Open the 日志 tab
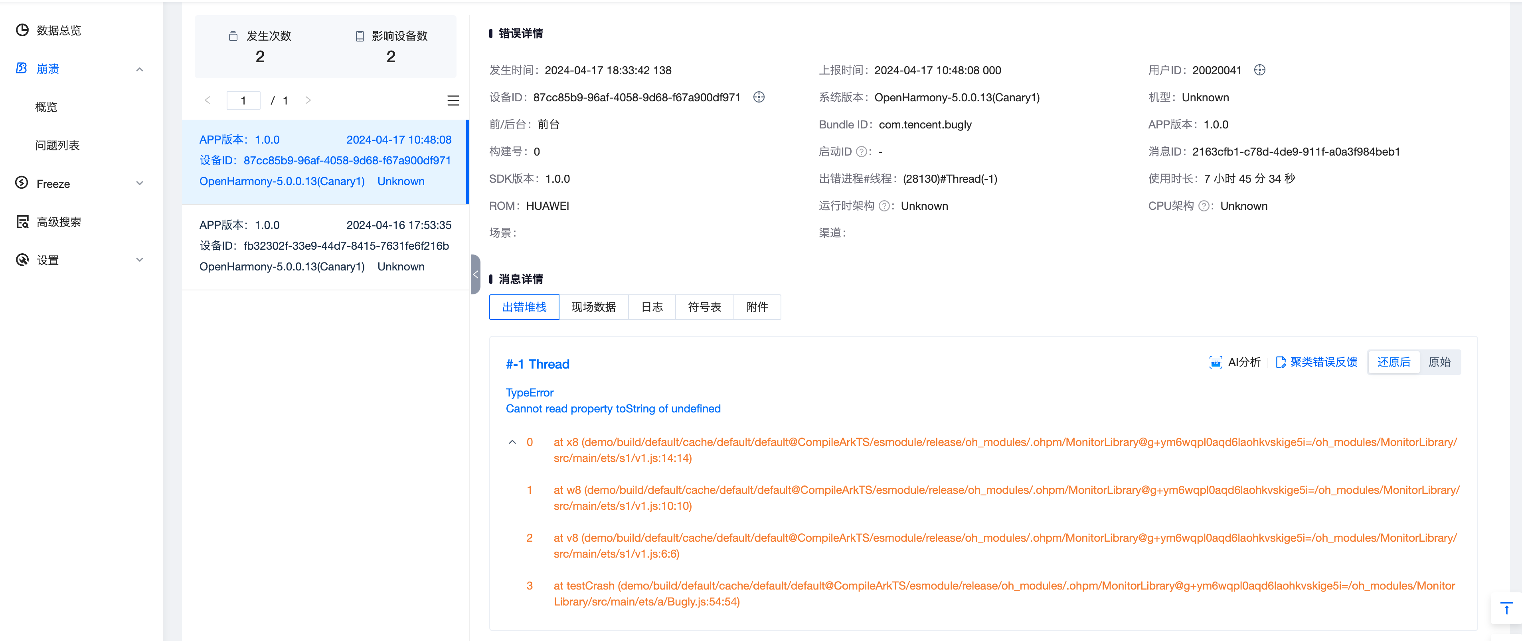The width and height of the screenshot is (1522, 641). coord(652,307)
